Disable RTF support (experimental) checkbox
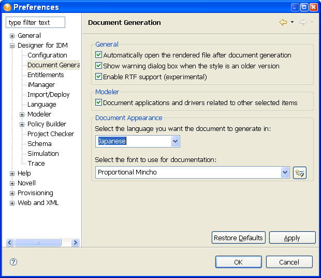 [99, 77]
